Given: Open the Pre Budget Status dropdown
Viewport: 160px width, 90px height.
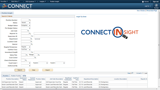Looking at the screenshot, I should coord(26,28).
